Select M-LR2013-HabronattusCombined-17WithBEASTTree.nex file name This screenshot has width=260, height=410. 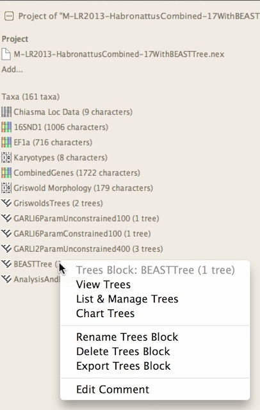[x=119, y=54]
